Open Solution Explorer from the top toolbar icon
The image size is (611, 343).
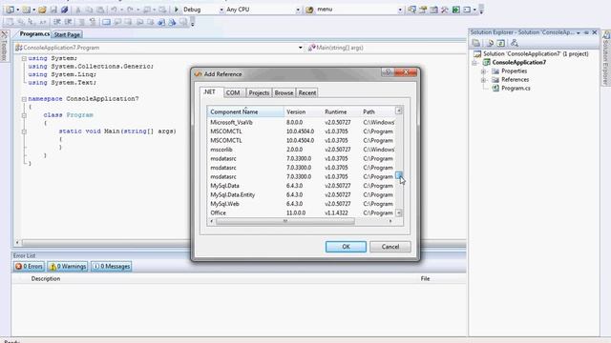coord(411,10)
